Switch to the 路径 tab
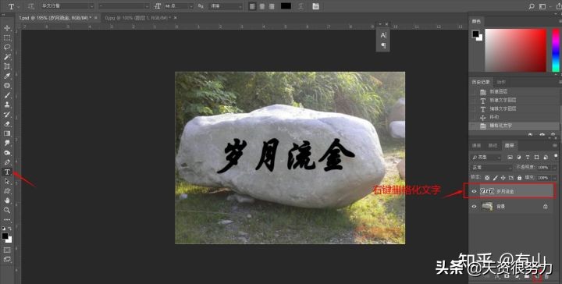The width and height of the screenshot is (562, 284). pos(493,145)
